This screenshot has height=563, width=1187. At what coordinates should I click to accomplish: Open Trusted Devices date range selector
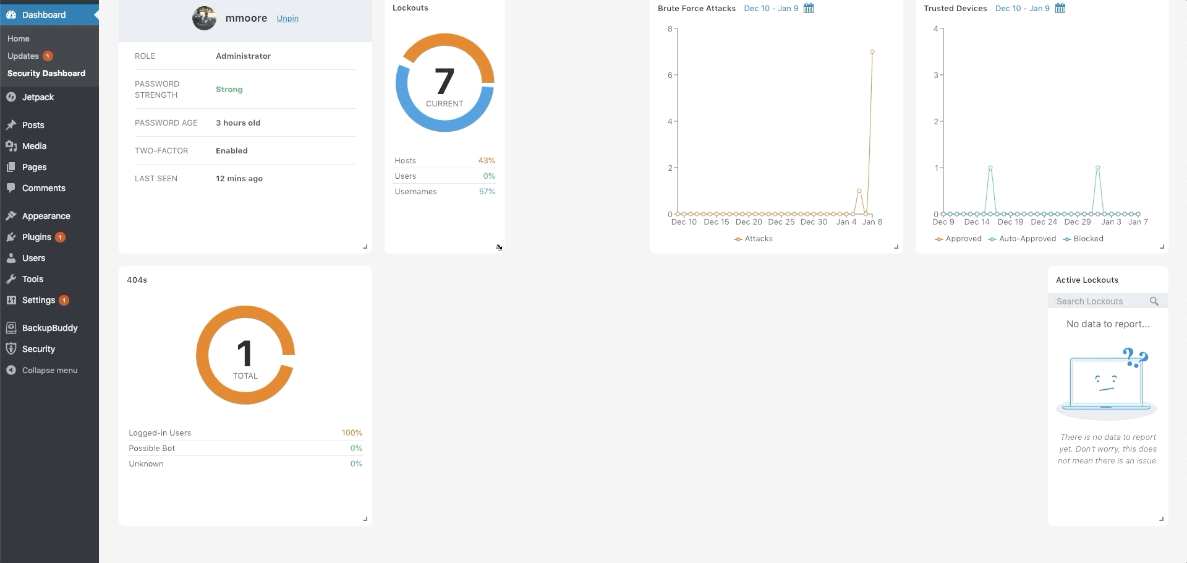(1022, 9)
